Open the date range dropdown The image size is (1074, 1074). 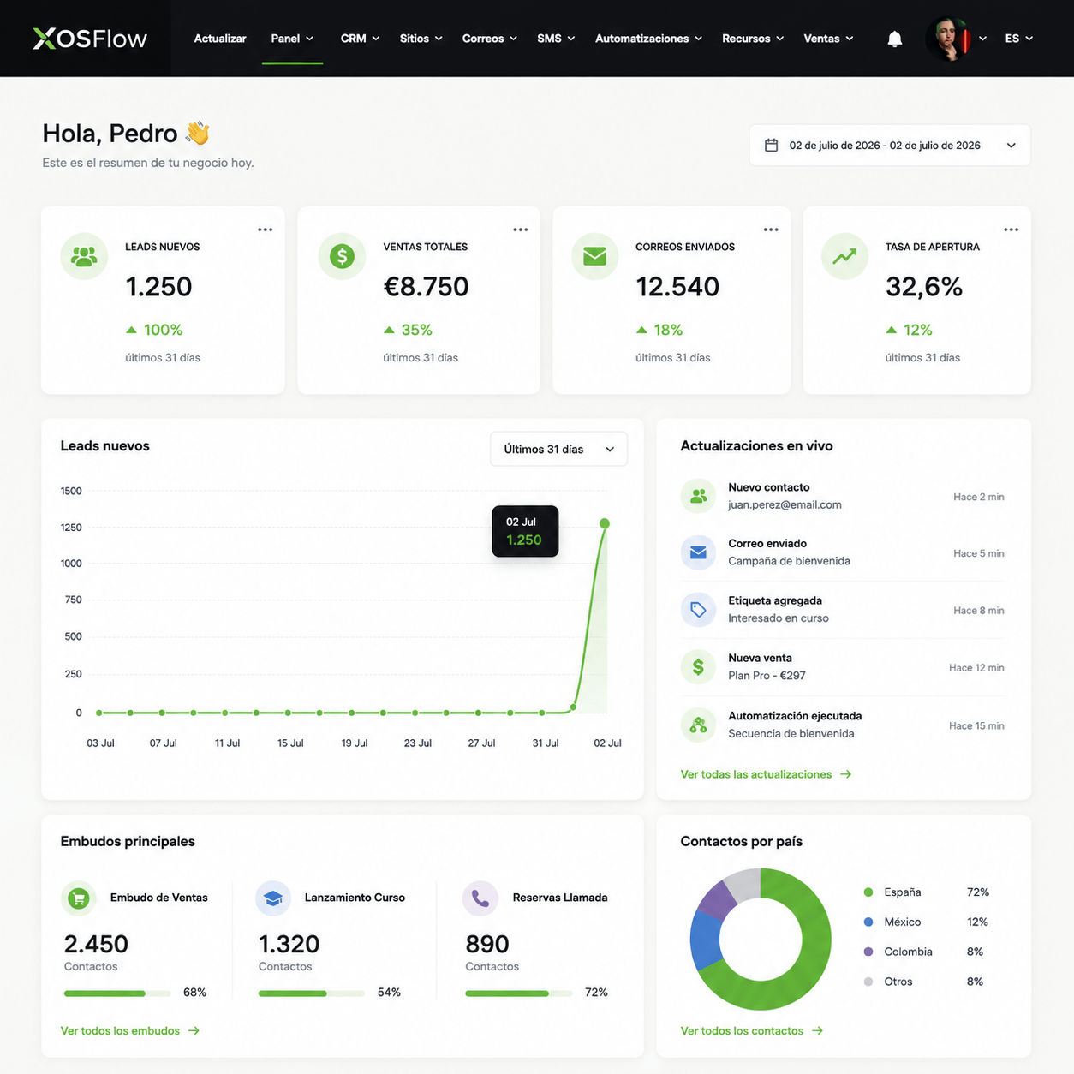[x=890, y=146]
